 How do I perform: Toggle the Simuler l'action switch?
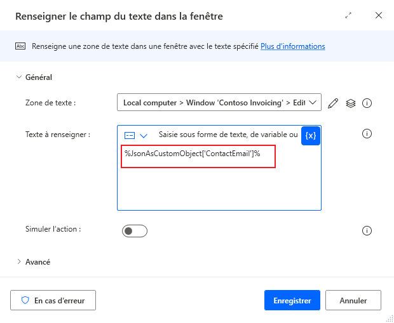[x=135, y=231]
